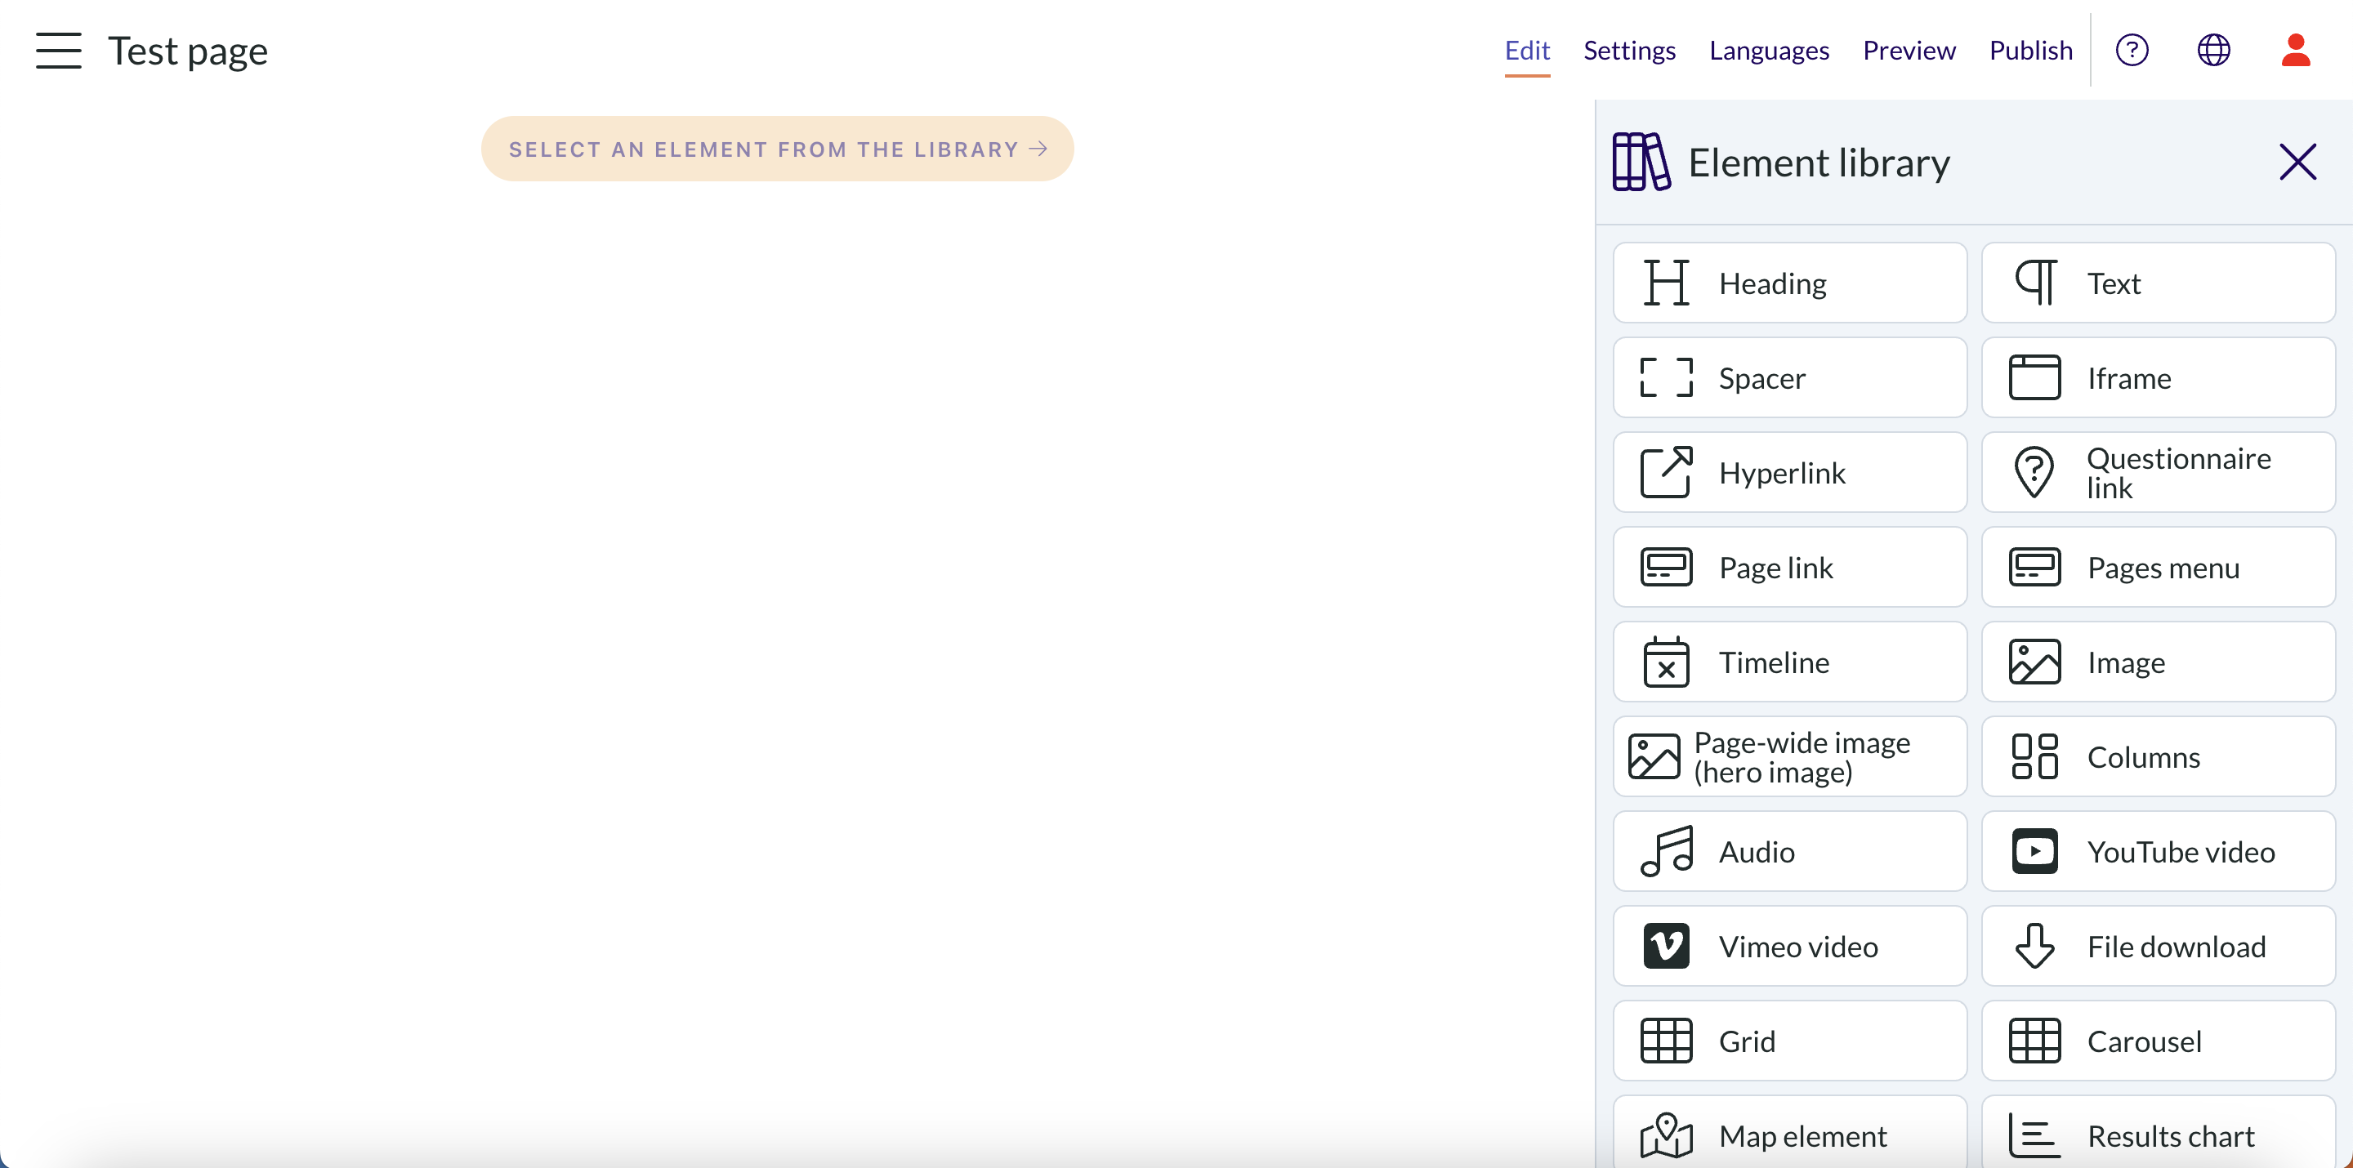Open the Settings tab
The width and height of the screenshot is (2353, 1168).
pos(1630,50)
